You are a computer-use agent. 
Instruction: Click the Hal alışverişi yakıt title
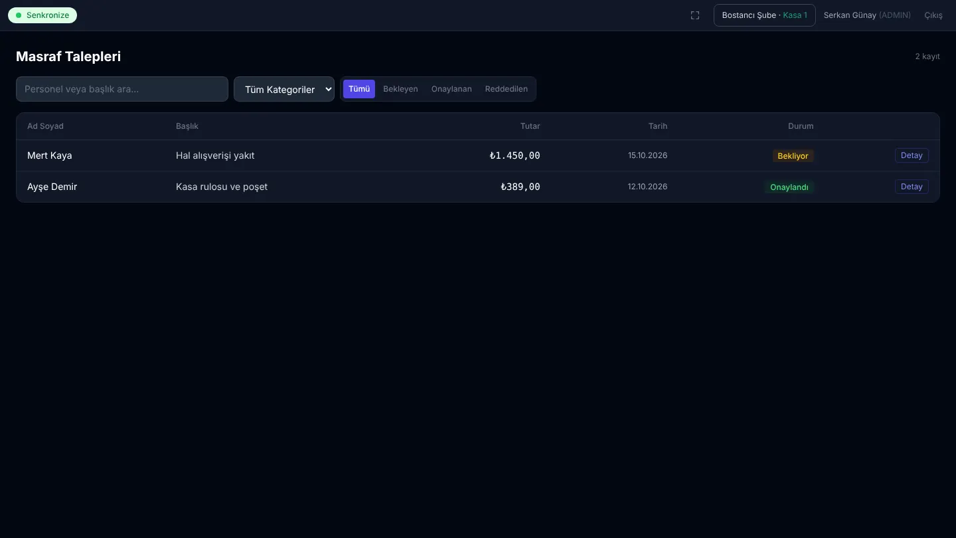pyautogui.click(x=215, y=155)
